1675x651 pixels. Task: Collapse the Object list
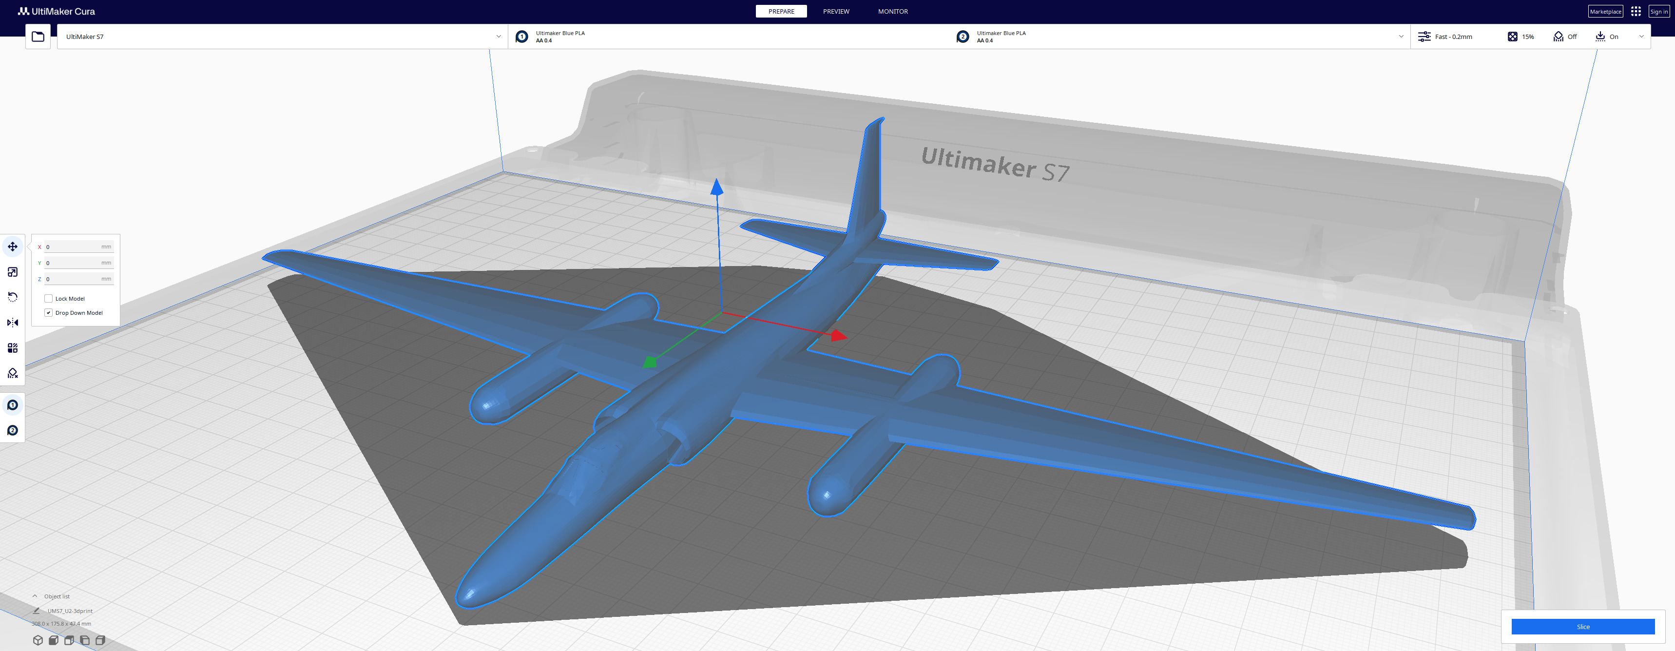coord(35,596)
